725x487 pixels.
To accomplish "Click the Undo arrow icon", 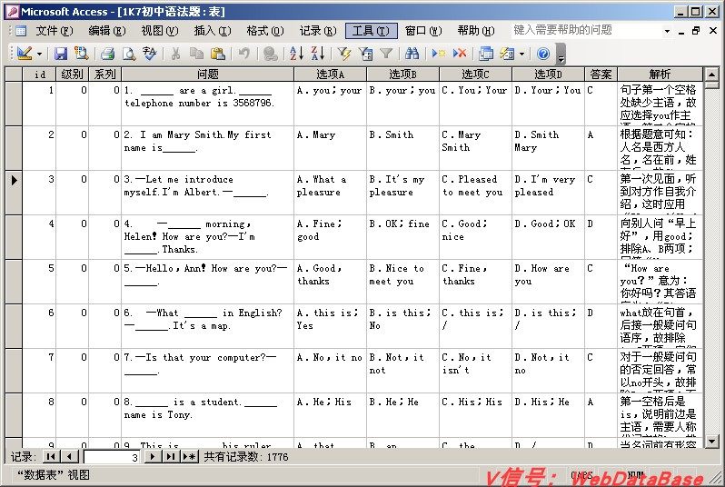I will 244,54.
